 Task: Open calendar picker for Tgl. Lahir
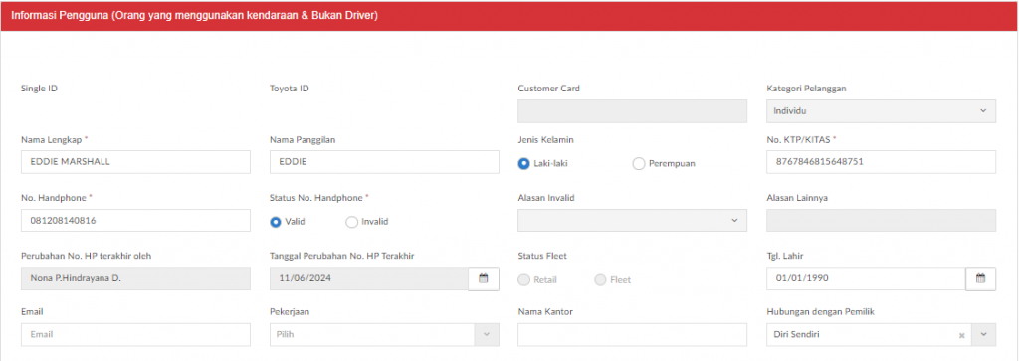click(x=980, y=278)
